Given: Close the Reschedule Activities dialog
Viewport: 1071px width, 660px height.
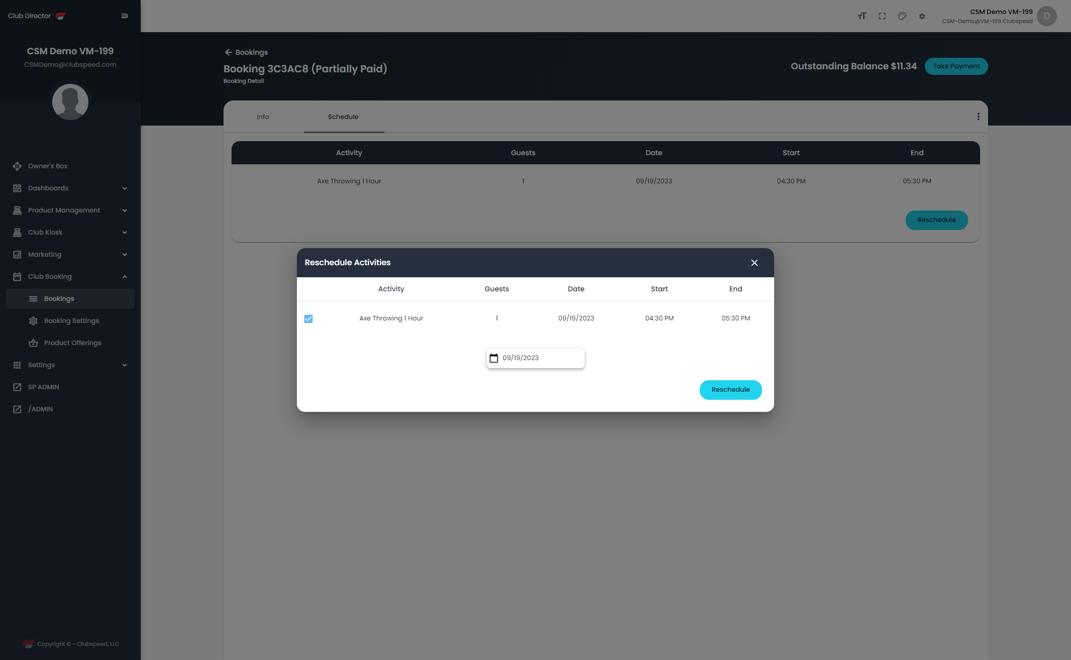Looking at the screenshot, I should 755,263.
